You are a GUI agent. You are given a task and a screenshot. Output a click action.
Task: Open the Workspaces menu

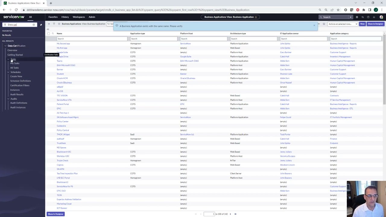(x=79, y=17)
